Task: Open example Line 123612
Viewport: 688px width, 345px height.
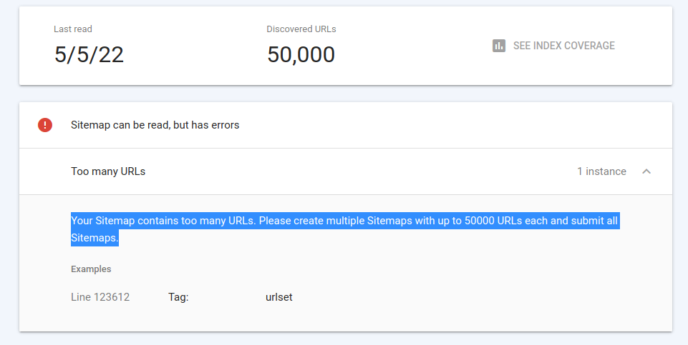Action: pos(100,297)
